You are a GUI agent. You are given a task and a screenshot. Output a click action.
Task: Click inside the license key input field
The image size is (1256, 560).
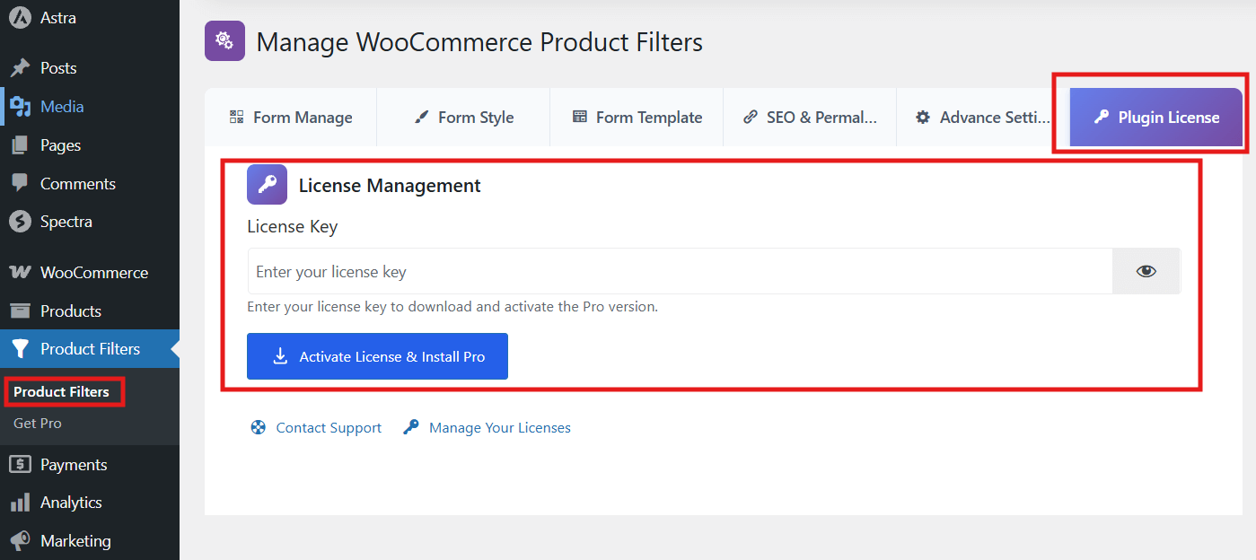[x=680, y=271]
